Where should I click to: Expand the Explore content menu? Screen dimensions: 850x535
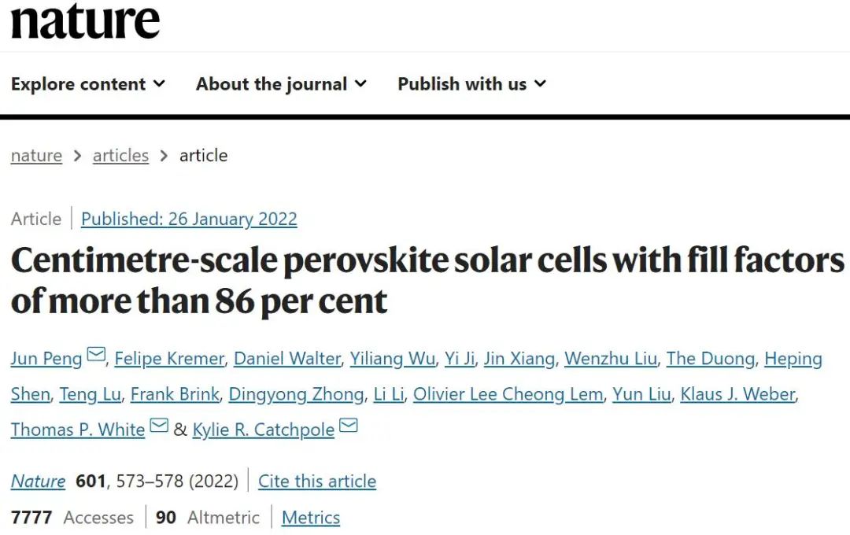point(88,84)
